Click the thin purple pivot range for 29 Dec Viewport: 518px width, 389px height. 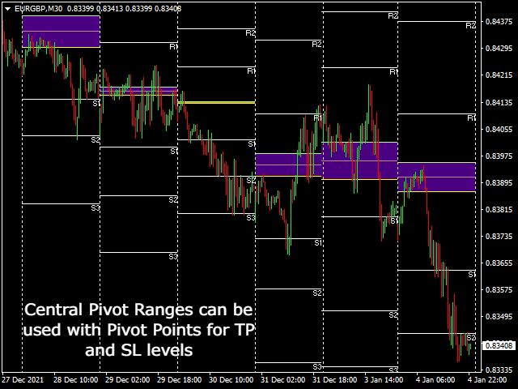click(x=138, y=92)
